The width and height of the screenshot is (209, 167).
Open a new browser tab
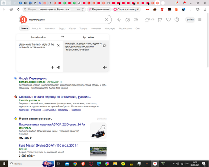(x=163, y=3)
